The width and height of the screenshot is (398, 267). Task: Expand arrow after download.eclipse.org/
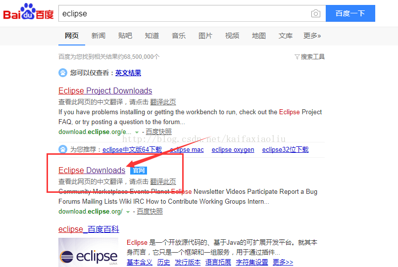pos(128,212)
